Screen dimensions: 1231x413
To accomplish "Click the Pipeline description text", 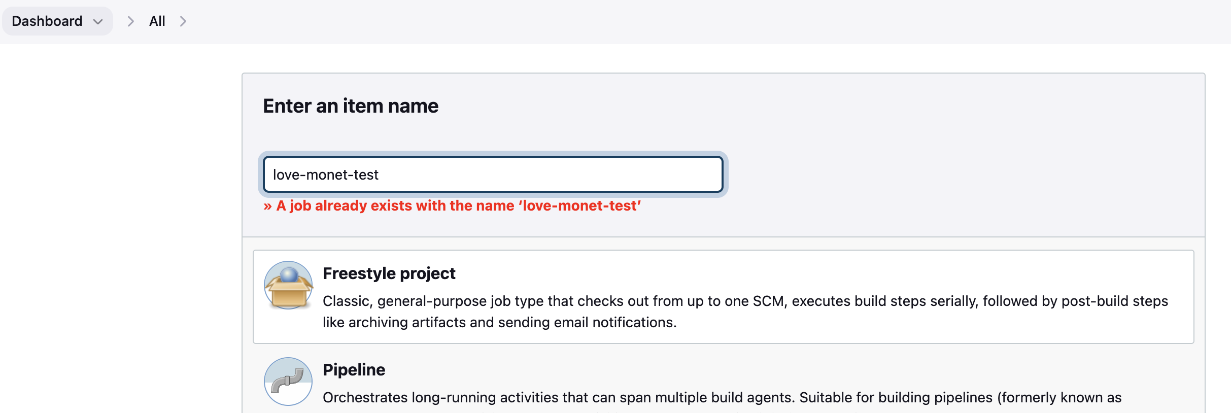I will pyautogui.click(x=722, y=397).
